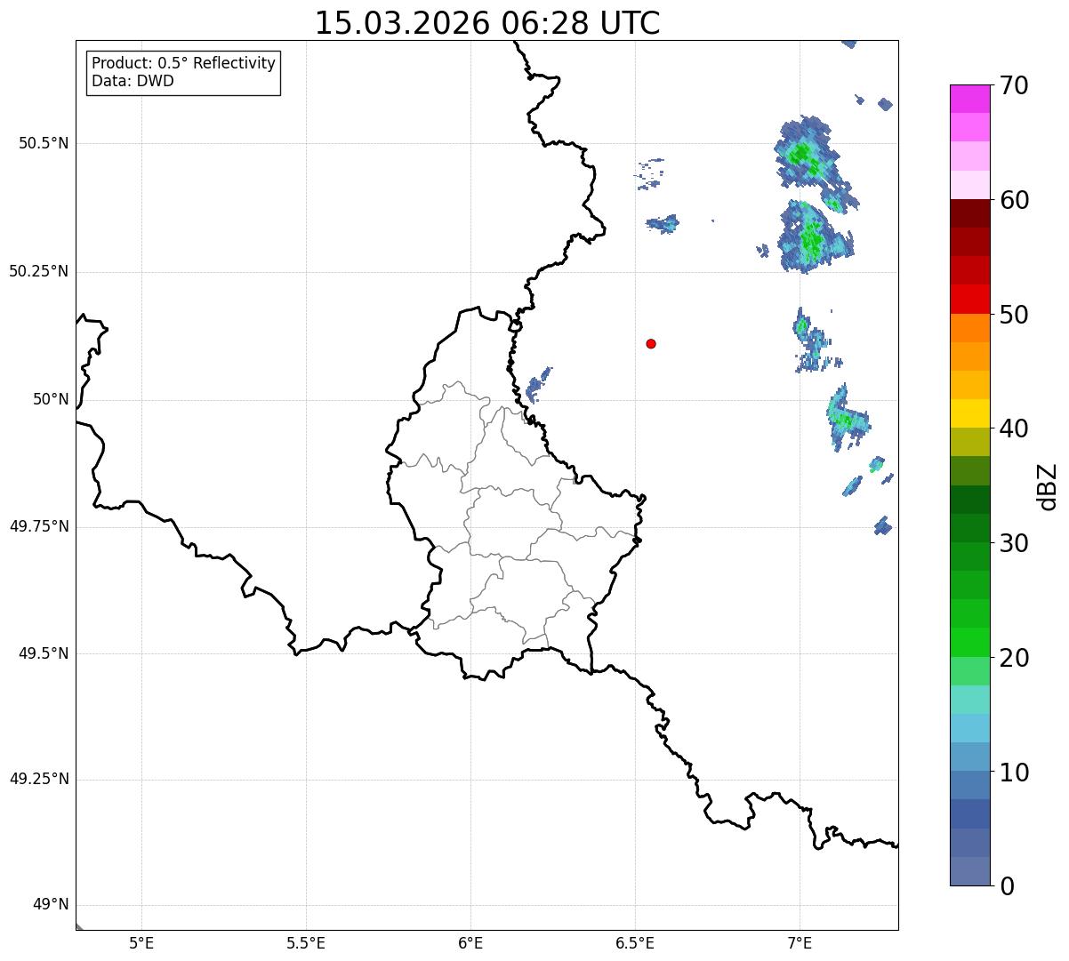Click the colorbar tick label 60
1069x961 pixels.
1014,200
